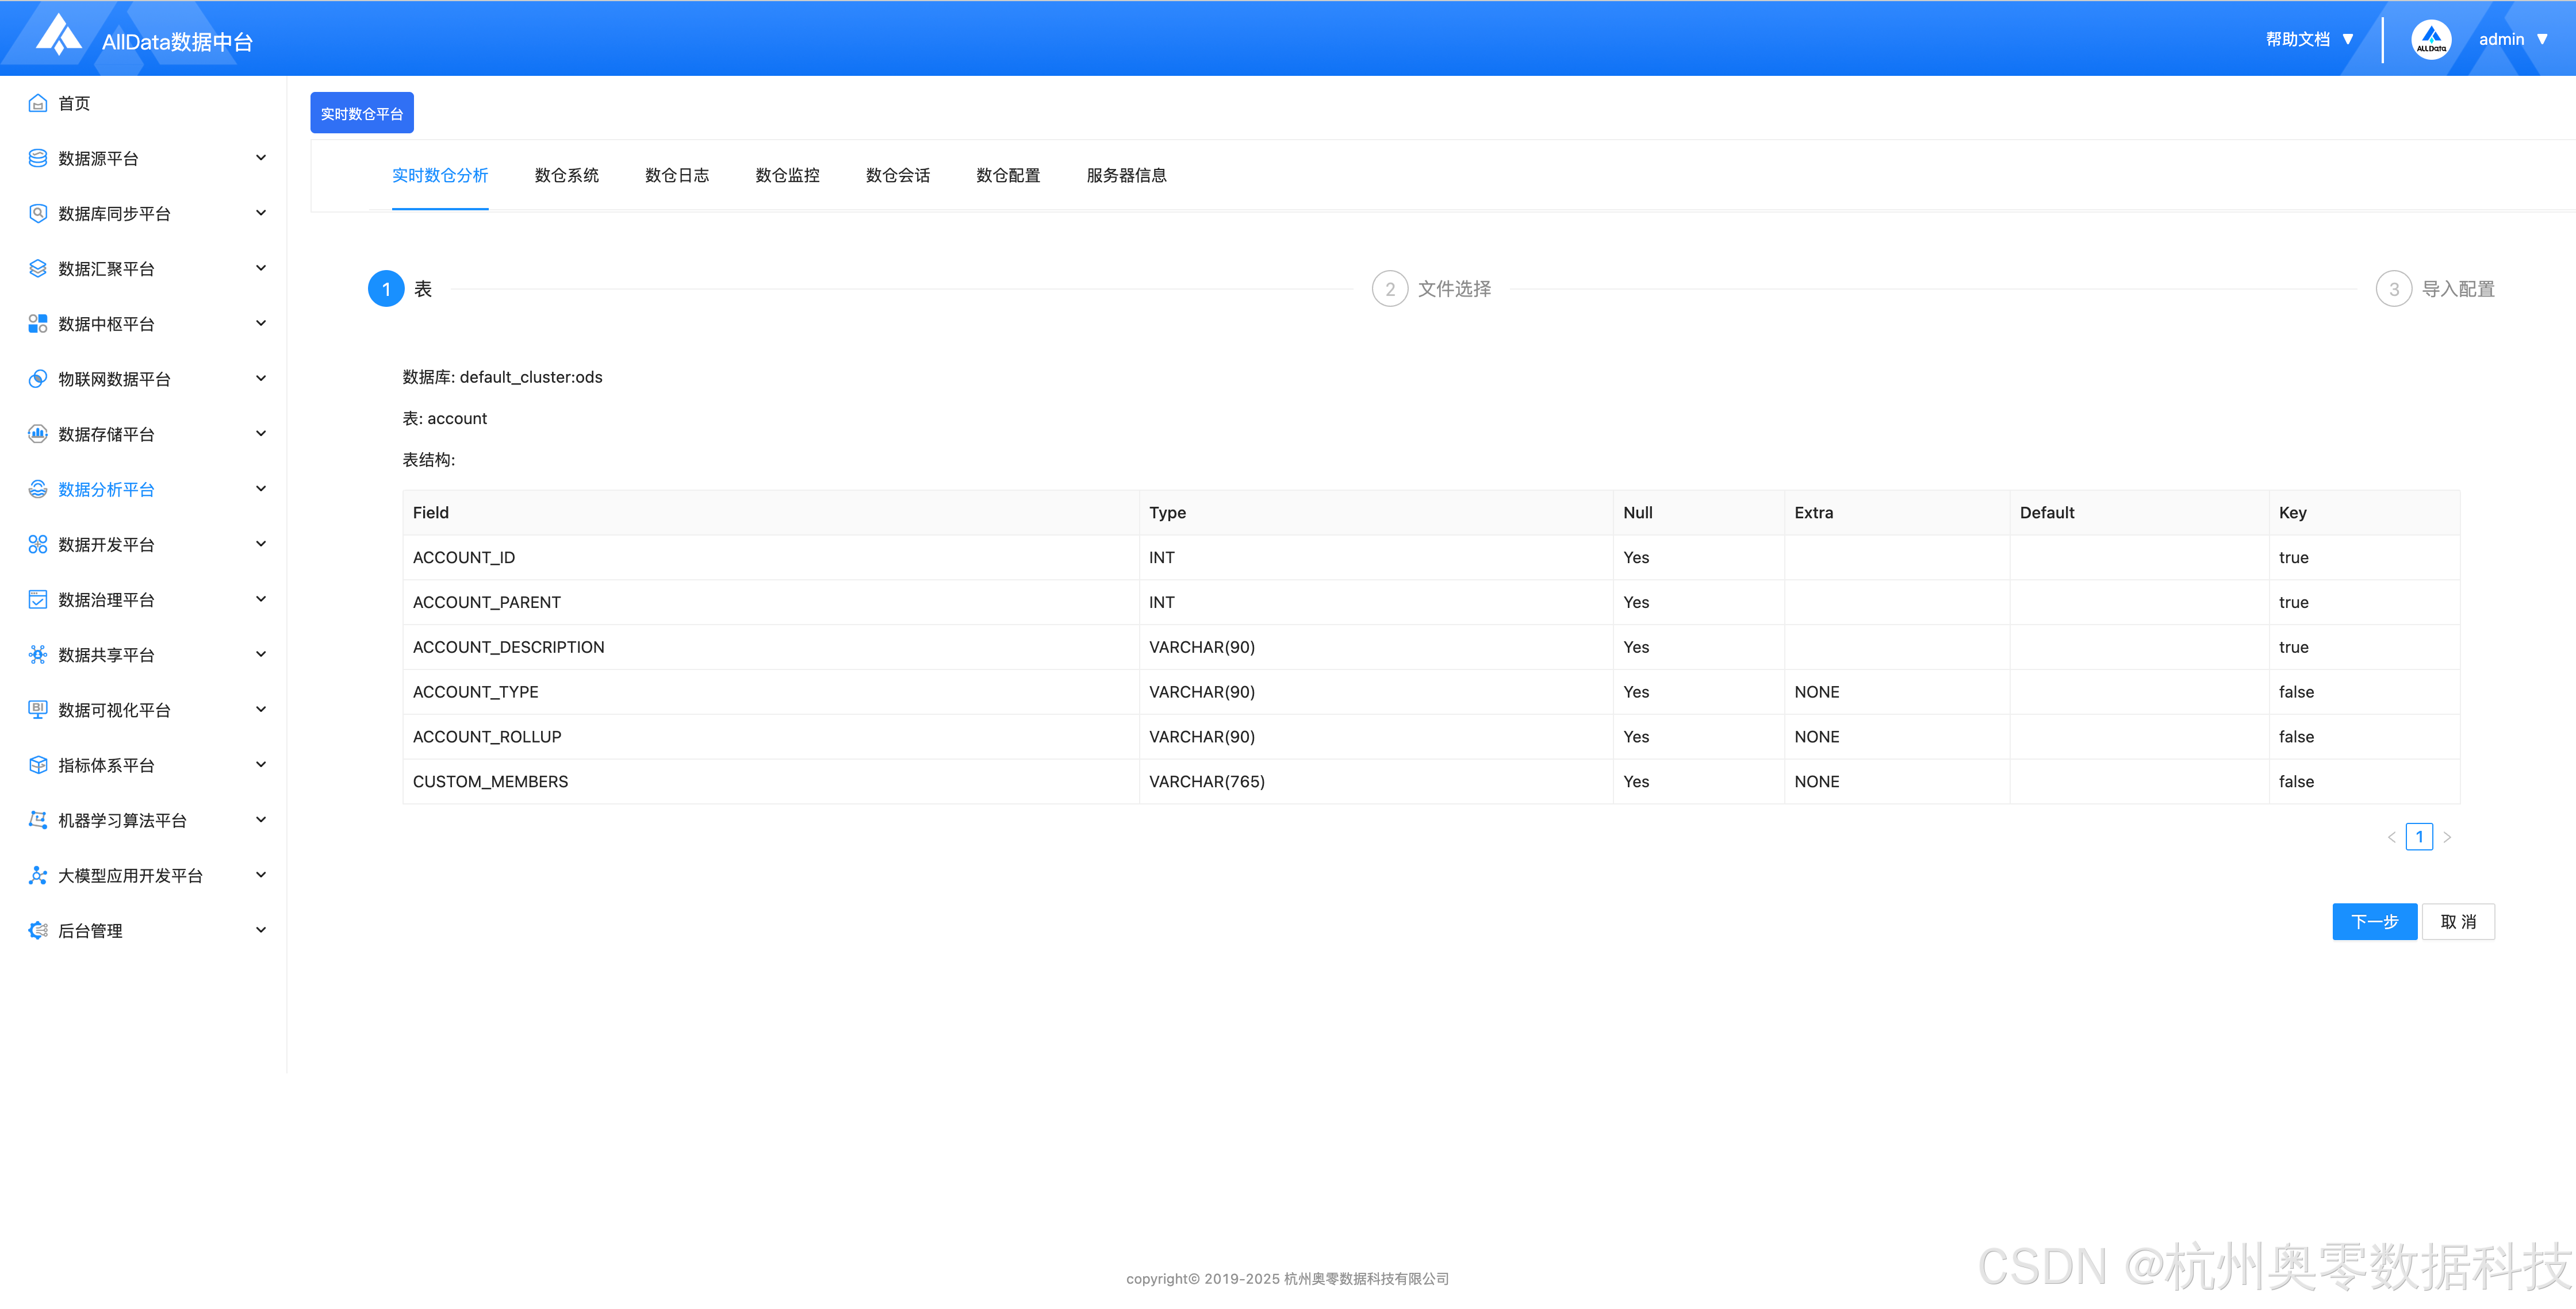
Task: Click the 指标体系平台 cube icon
Action: [38, 764]
